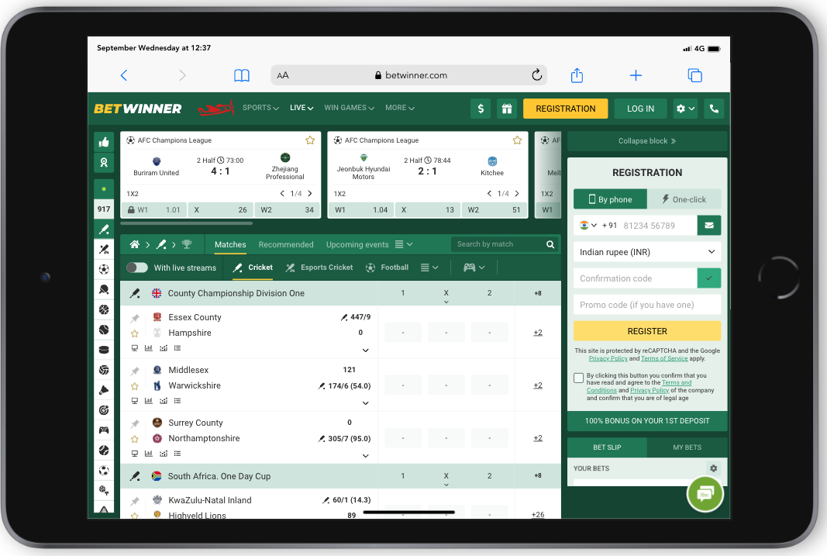Open statistics chart icon for Essex County match

point(149,348)
